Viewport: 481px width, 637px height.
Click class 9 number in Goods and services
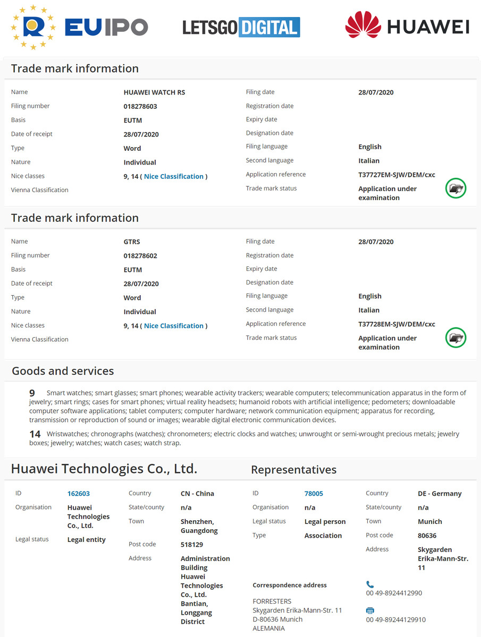click(32, 393)
